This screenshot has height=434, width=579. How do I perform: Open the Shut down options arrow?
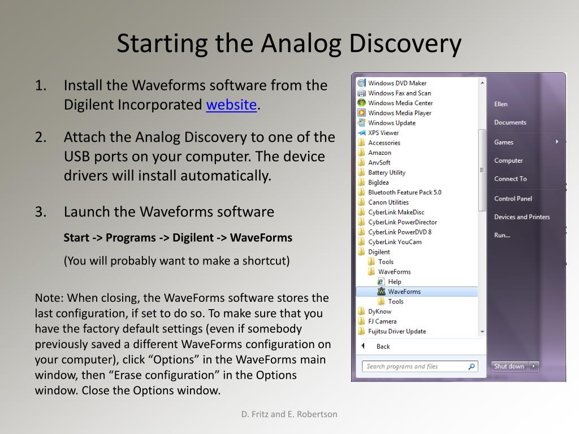pyautogui.click(x=534, y=366)
